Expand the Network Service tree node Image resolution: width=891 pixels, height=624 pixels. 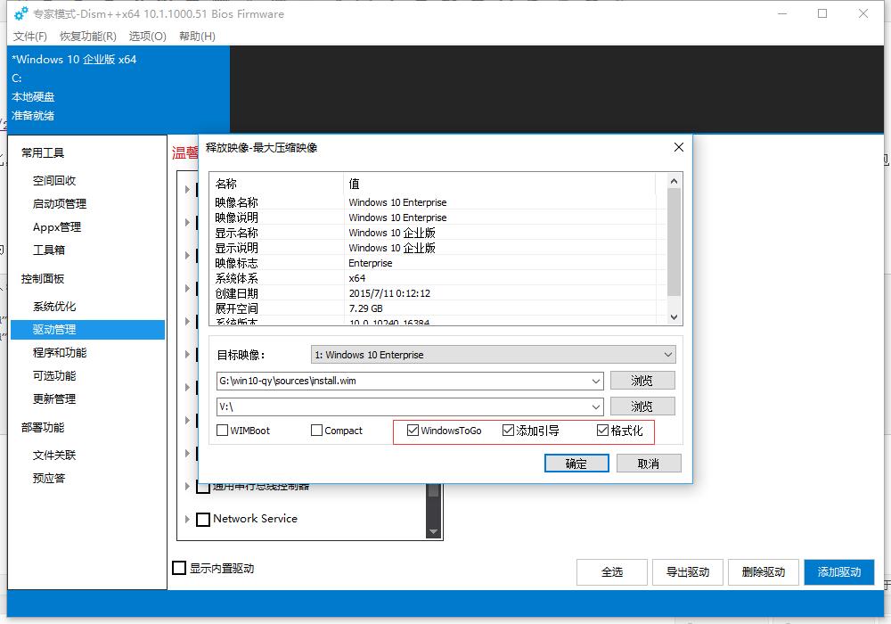187,519
